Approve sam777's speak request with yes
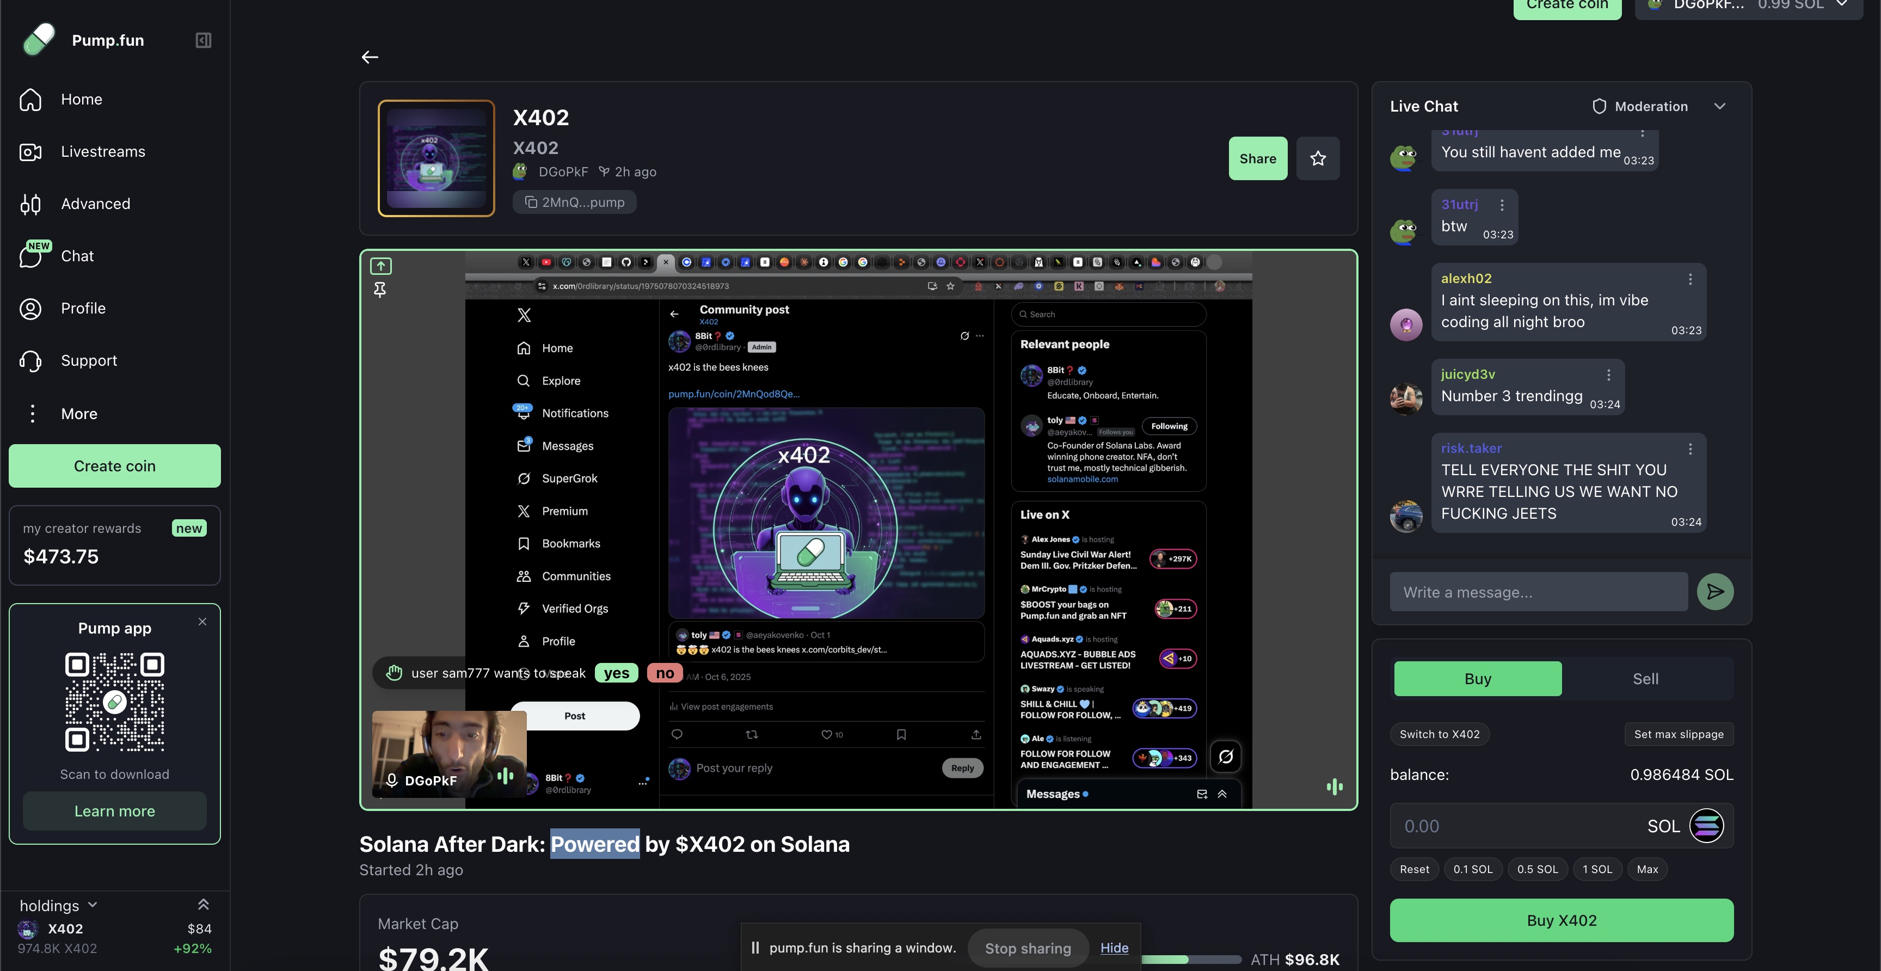1881x971 pixels. tap(616, 672)
